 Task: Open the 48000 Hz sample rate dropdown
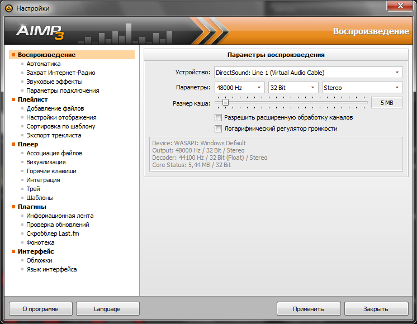(239, 88)
